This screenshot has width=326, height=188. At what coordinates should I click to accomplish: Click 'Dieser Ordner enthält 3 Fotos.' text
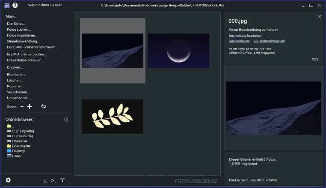(252, 159)
